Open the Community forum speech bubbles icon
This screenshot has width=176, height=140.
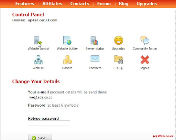click(145, 40)
